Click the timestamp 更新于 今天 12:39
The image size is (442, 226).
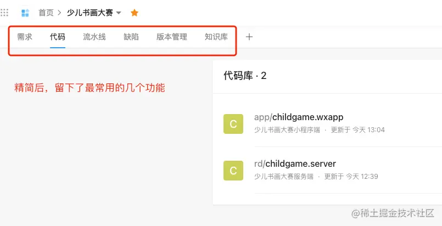pos(351,177)
